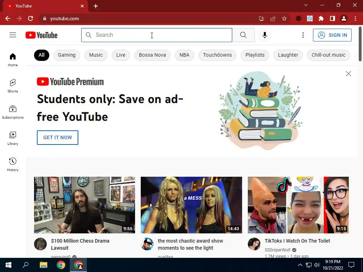
Task: Select the Chill-out music filter chip
Action: tap(329, 55)
